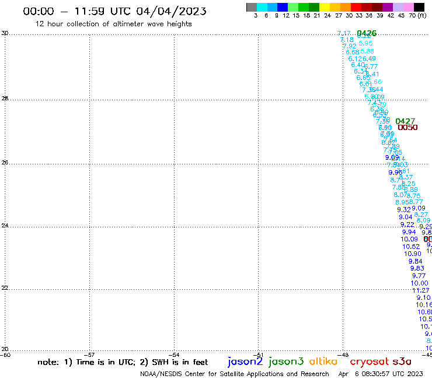The width and height of the screenshot is (432, 379).
Task: Click cyan wave height value '5.88'
Action: [x=367, y=51]
